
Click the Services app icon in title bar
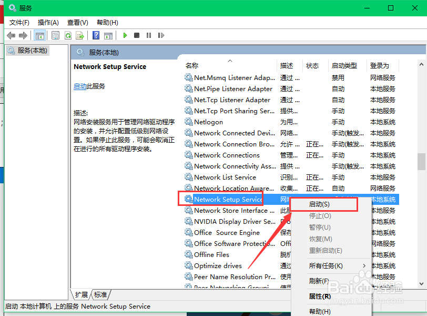click(12, 7)
